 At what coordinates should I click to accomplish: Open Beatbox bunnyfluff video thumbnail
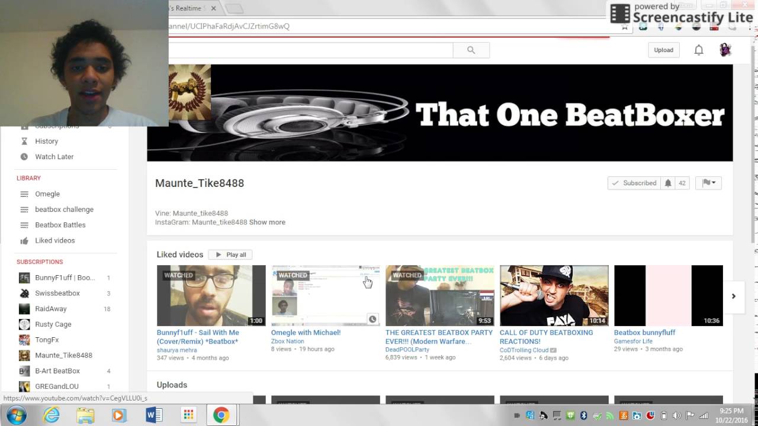pyautogui.click(x=669, y=295)
